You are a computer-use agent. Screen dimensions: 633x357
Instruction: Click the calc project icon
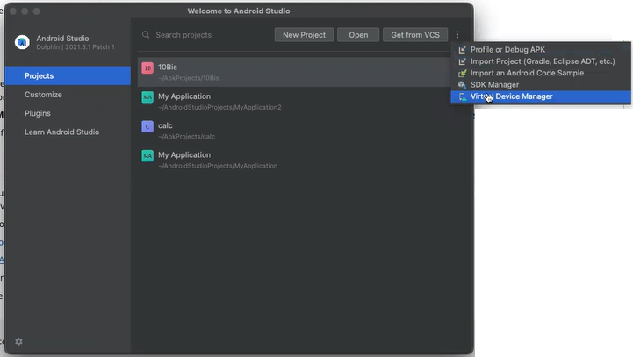147,126
